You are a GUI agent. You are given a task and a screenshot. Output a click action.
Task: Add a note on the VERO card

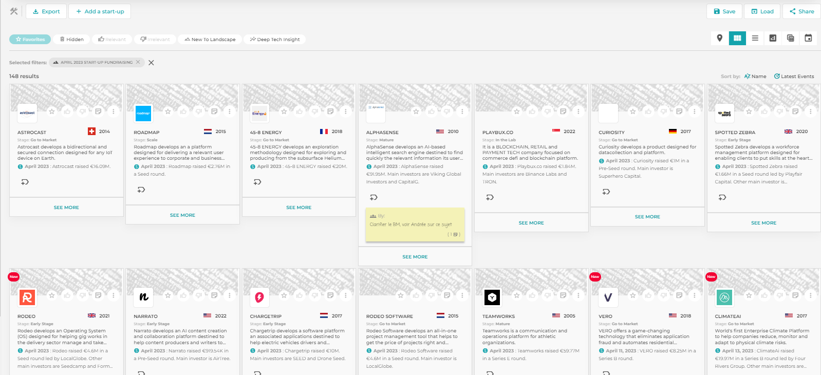pos(679,295)
